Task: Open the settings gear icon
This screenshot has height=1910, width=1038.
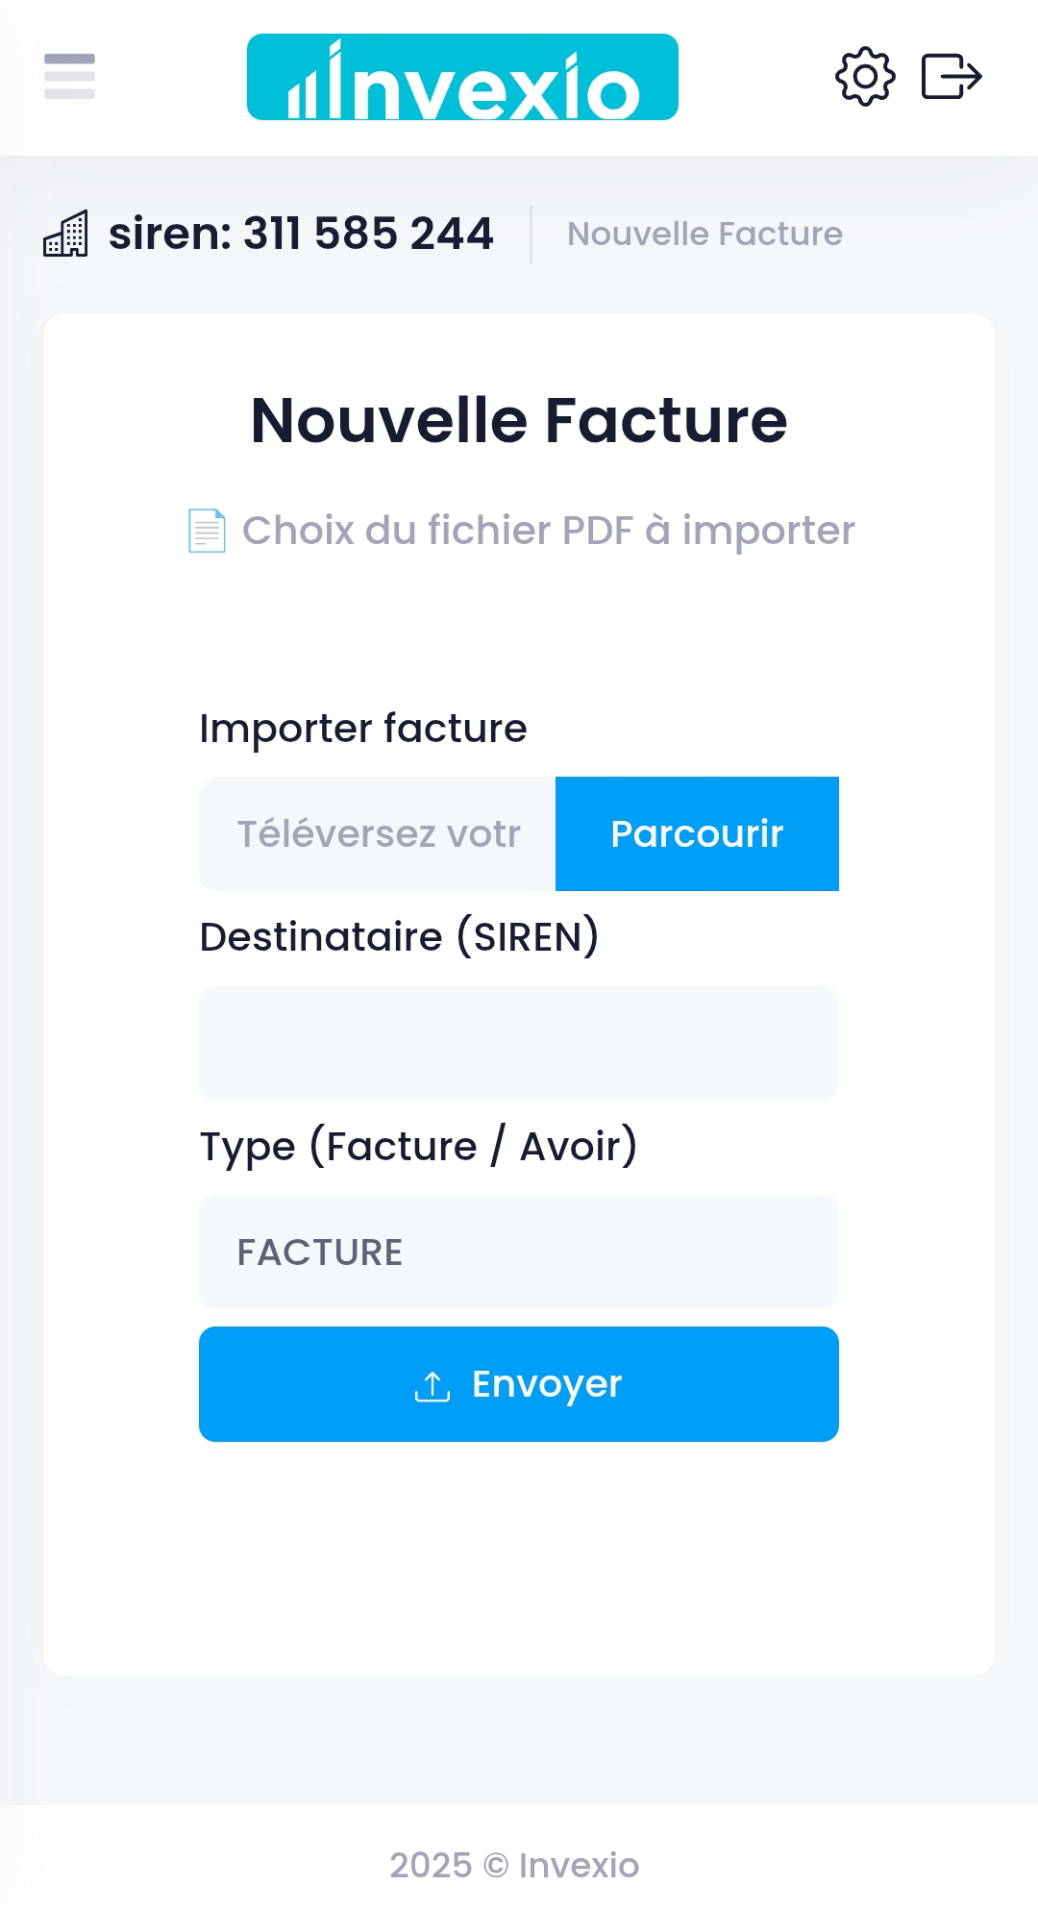Action: [x=863, y=78]
